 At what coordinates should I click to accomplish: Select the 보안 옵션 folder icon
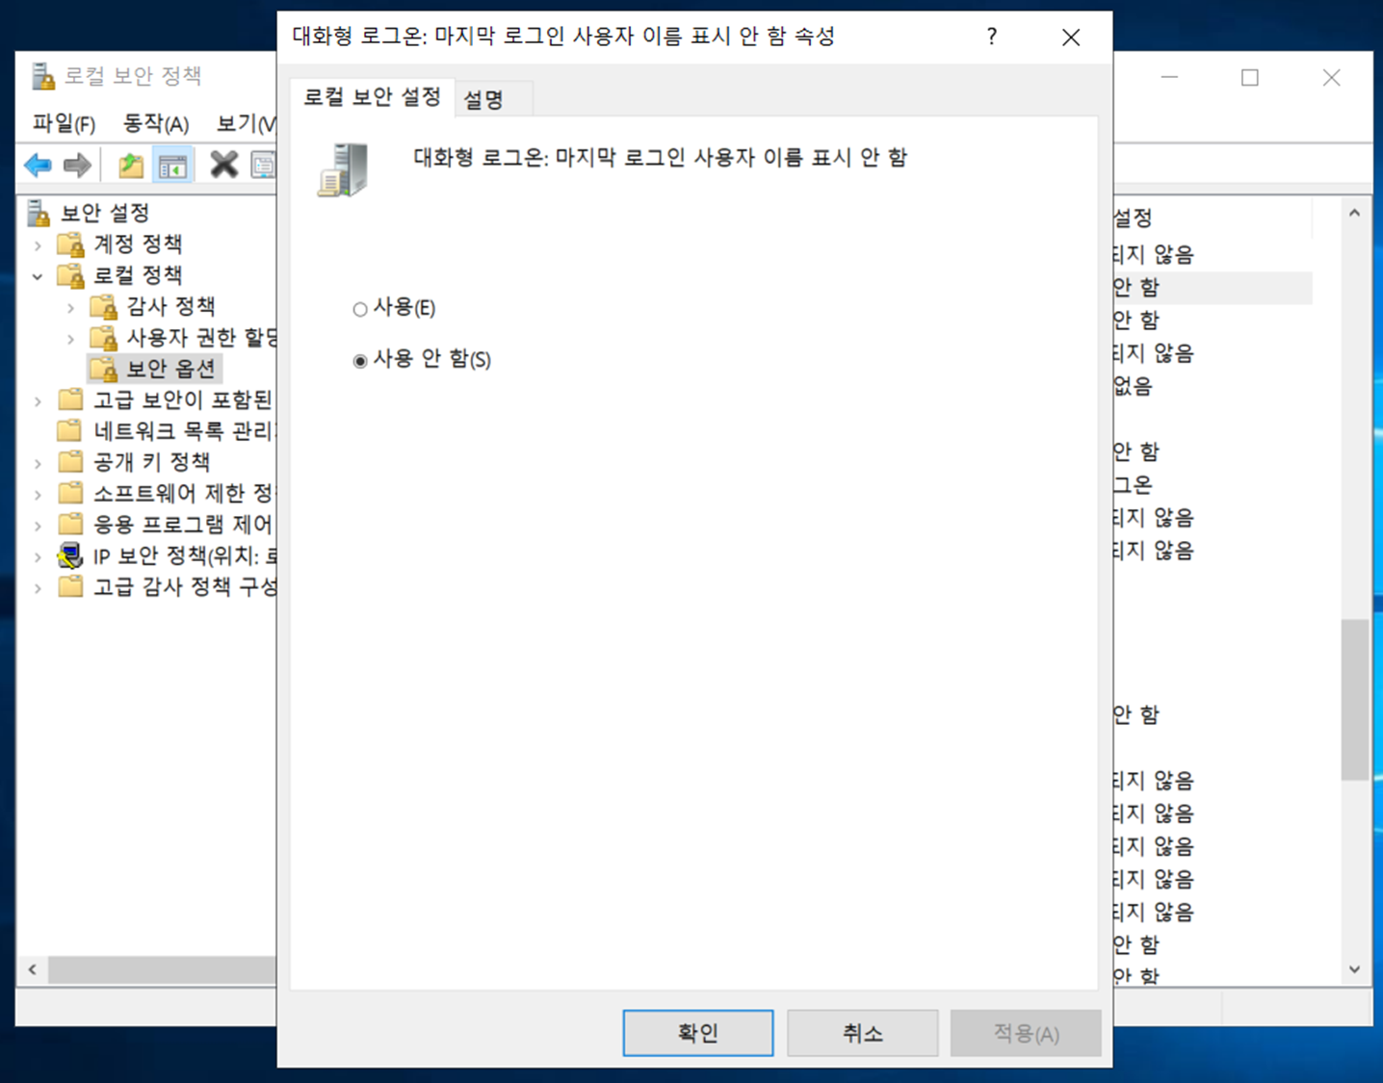click(104, 369)
